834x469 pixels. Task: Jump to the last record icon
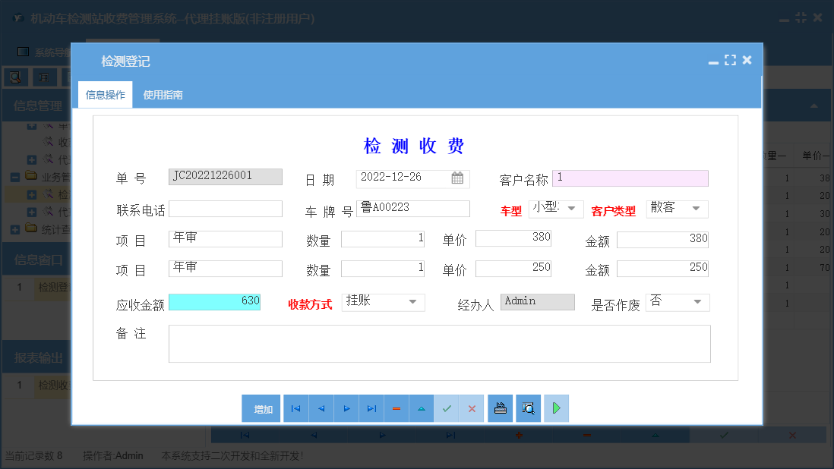point(371,408)
